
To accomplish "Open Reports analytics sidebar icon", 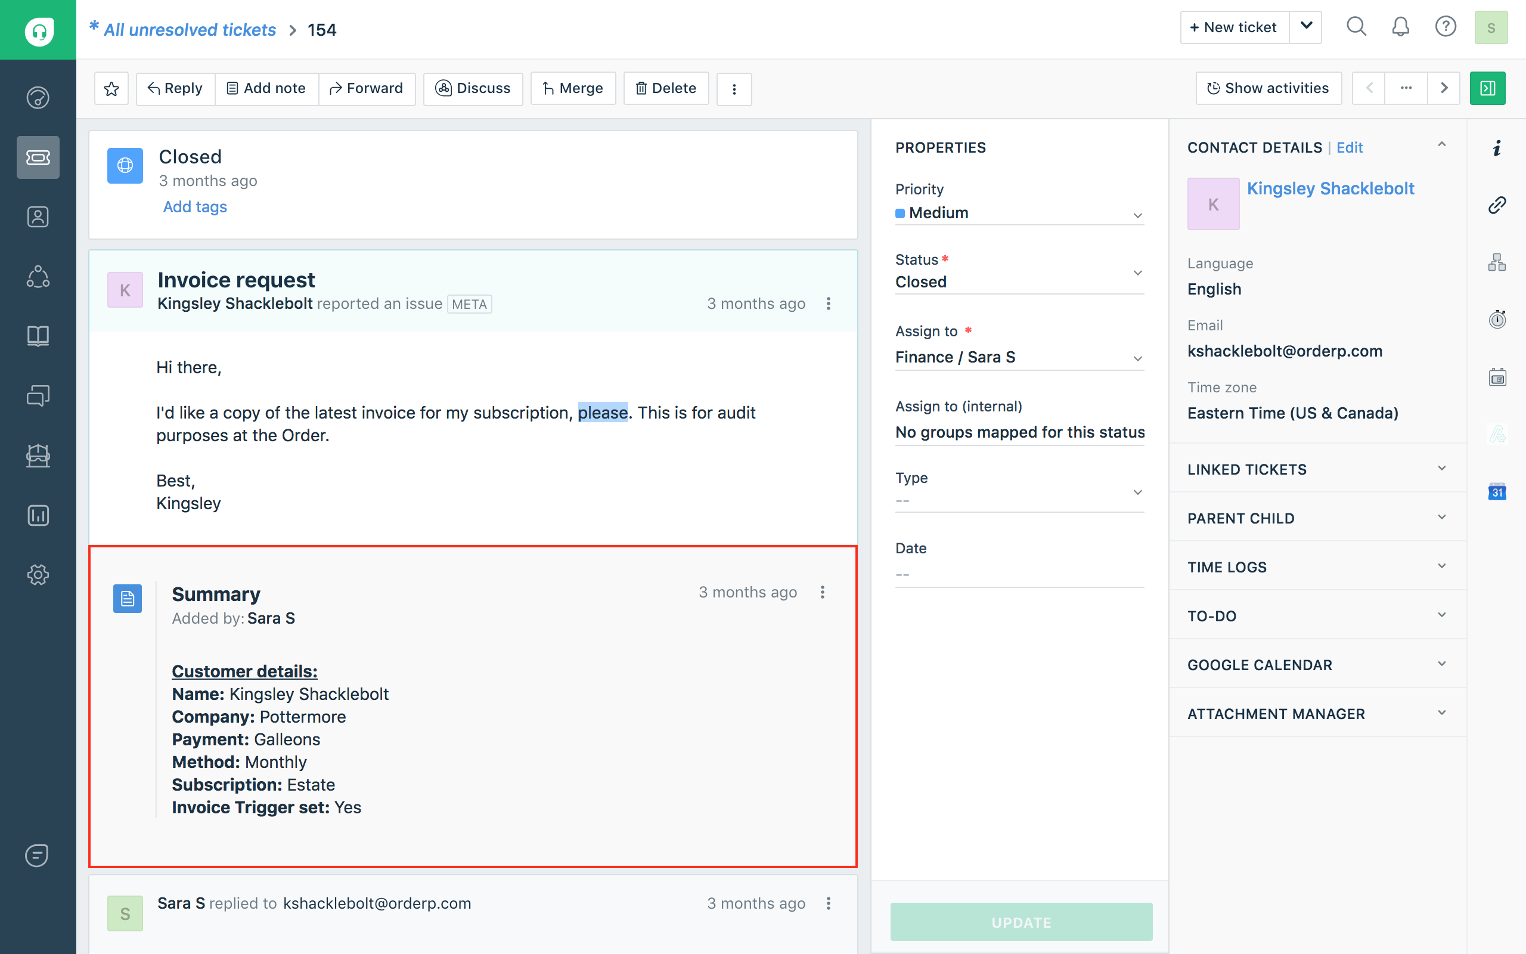I will click(x=38, y=515).
